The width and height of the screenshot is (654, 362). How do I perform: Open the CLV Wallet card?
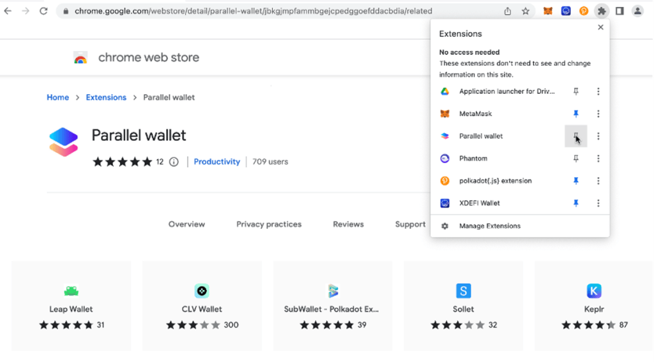click(x=202, y=306)
